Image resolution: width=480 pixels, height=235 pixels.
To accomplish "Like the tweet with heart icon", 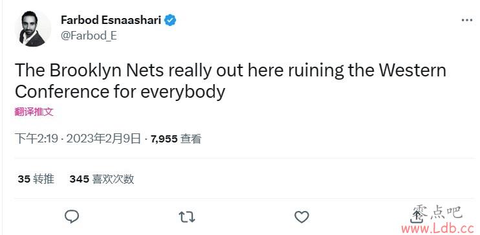I will (301, 217).
